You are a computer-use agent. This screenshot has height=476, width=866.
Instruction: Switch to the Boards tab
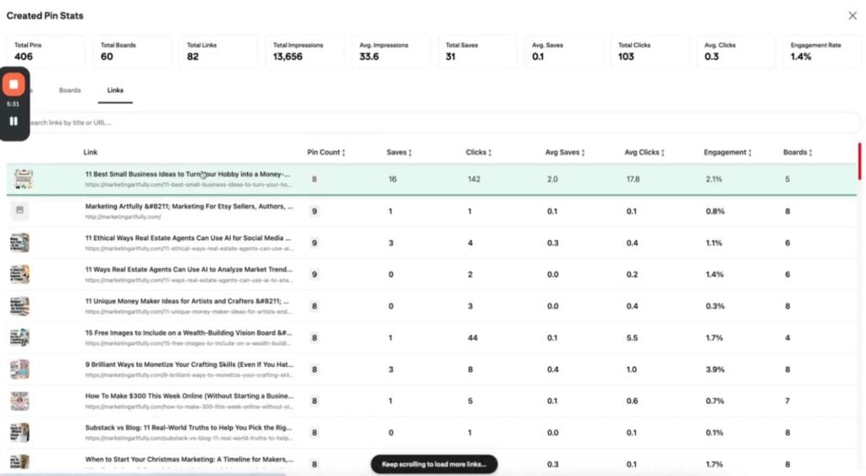coord(70,90)
